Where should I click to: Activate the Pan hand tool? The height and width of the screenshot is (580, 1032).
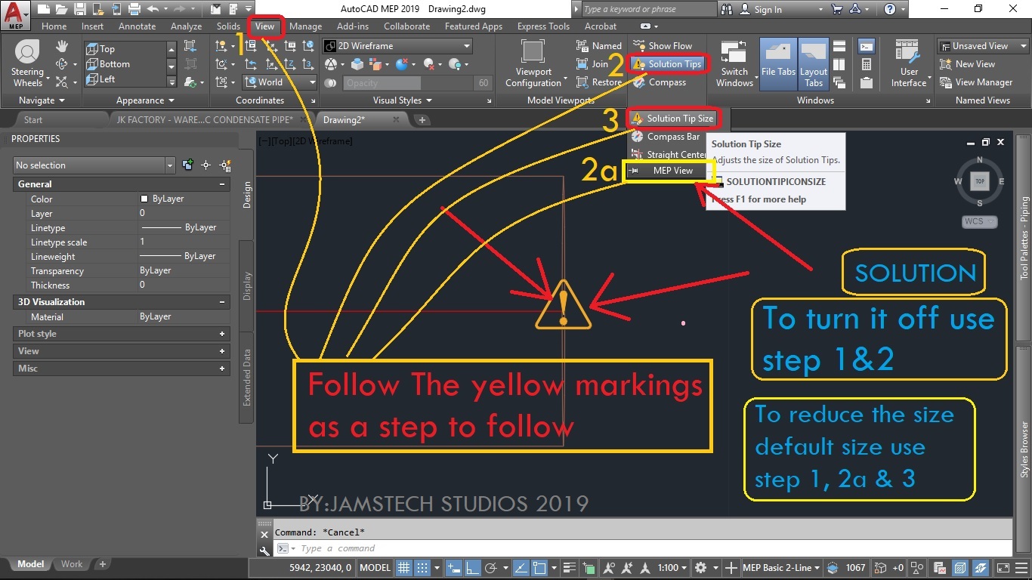pos(62,46)
